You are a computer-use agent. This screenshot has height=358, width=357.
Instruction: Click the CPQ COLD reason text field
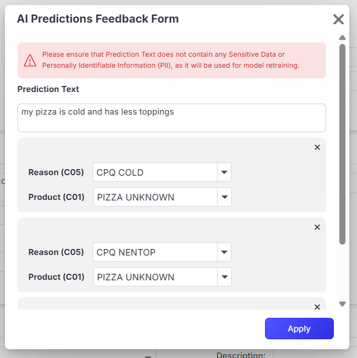[x=154, y=172]
